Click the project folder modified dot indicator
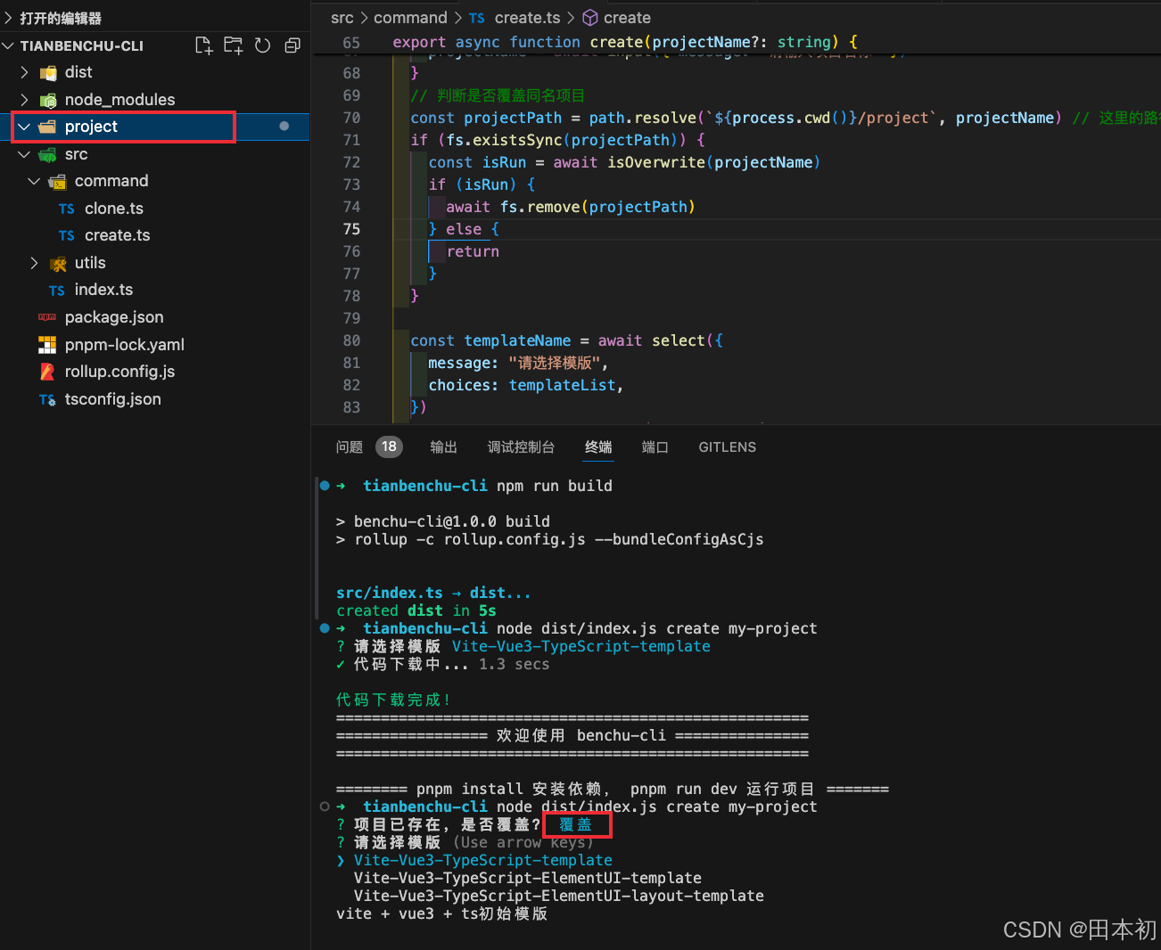1161x950 pixels. pyautogui.click(x=284, y=127)
